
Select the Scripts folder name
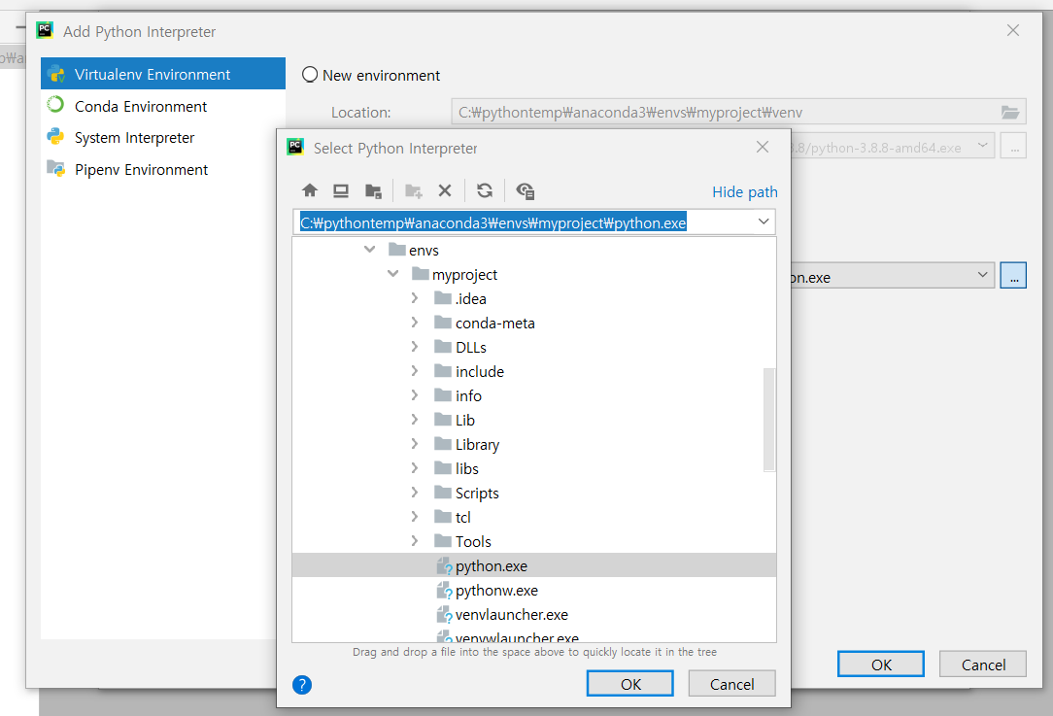(477, 493)
